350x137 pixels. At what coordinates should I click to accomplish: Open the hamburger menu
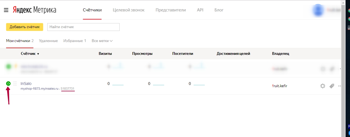(6, 10)
